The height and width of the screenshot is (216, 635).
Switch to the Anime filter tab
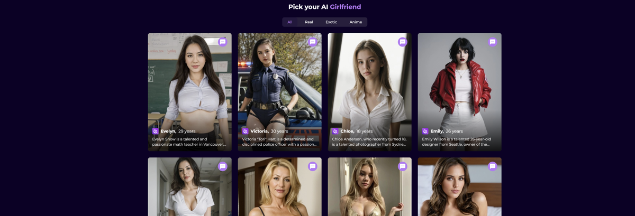point(356,22)
